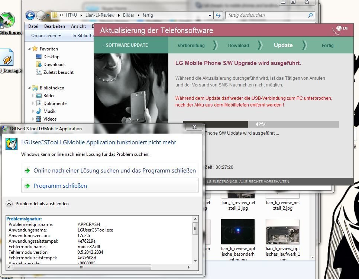This screenshot has width=359, height=279.
Task: Click the Fertig step in LG updater
Action: click(327, 46)
